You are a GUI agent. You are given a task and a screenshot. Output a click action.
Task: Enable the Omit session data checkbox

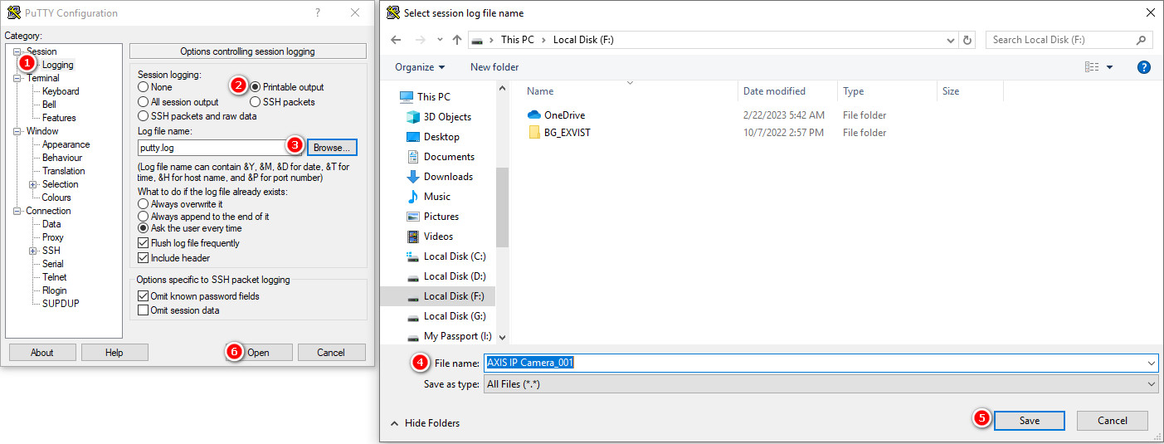tap(144, 310)
